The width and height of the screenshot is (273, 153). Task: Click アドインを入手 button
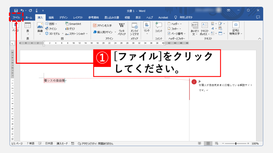(103, 25)
